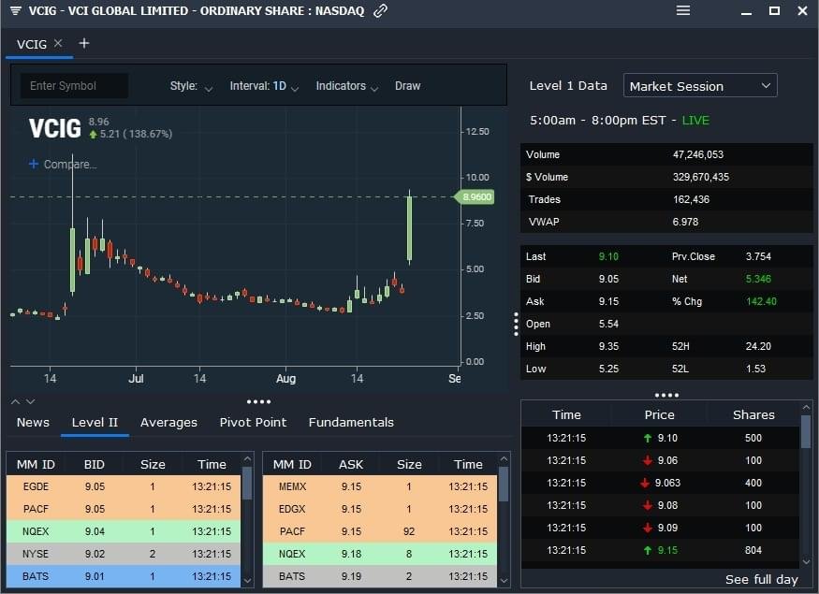The width and height of the screenshot is (819, 594).
Task: Open the Pivot Point tab
Action: pyautogui.click(x=253, y=422)
